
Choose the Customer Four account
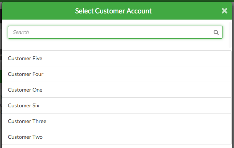pyautogui.click(x=117, y=74)
